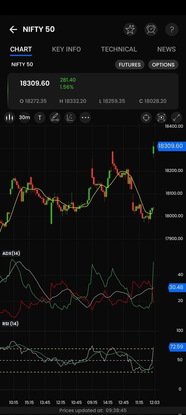Go back using the left arrow
The height and width of the screenshot is (415, 186).
[13, 29]
